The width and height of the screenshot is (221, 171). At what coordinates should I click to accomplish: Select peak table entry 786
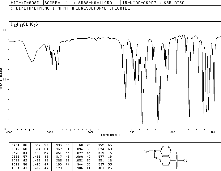[80, 168]
